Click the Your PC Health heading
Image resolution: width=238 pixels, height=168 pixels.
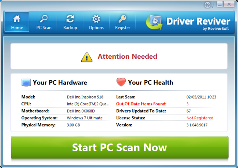coord(151,82)
